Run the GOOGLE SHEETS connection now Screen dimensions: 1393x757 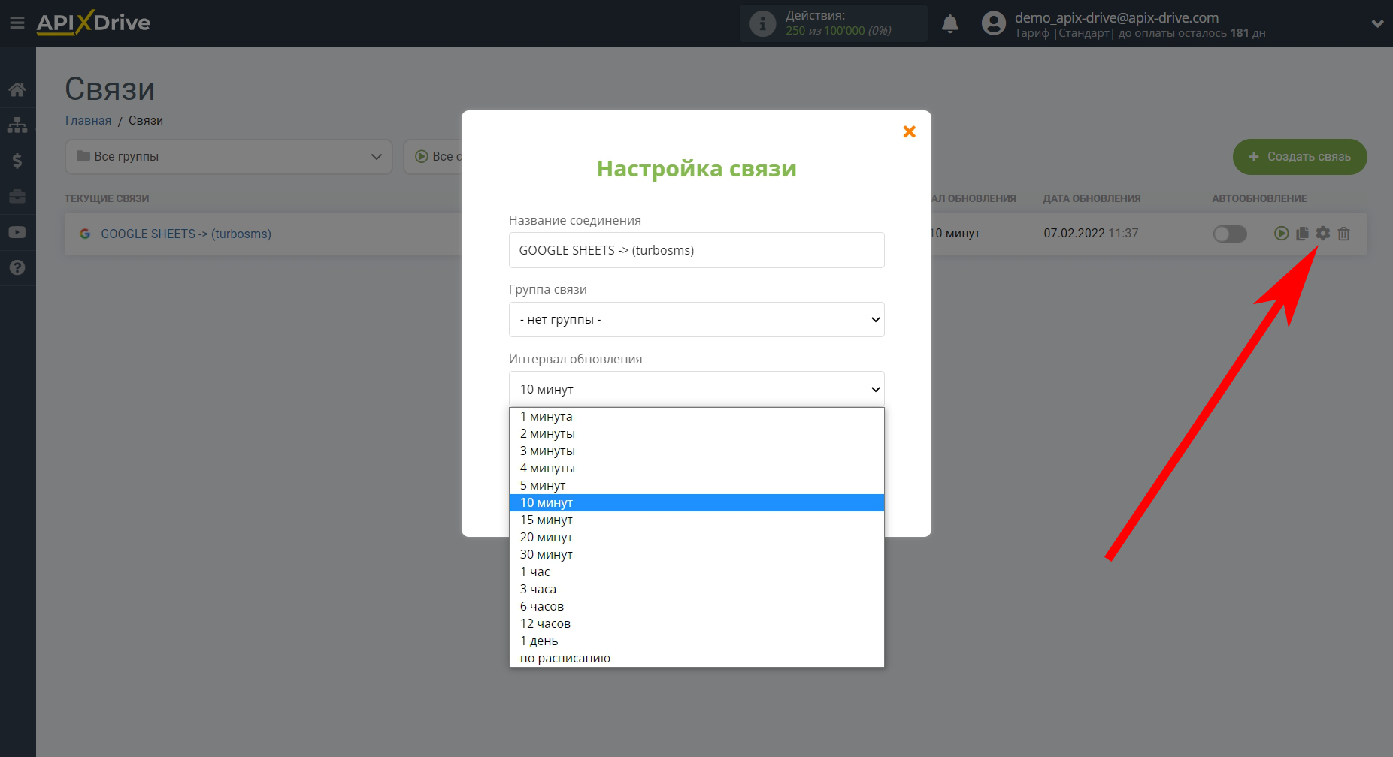click(x=1281, y=234)
